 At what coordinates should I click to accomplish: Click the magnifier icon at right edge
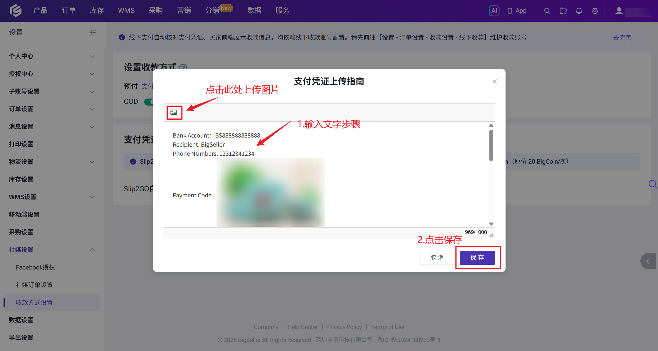(653, 184)
